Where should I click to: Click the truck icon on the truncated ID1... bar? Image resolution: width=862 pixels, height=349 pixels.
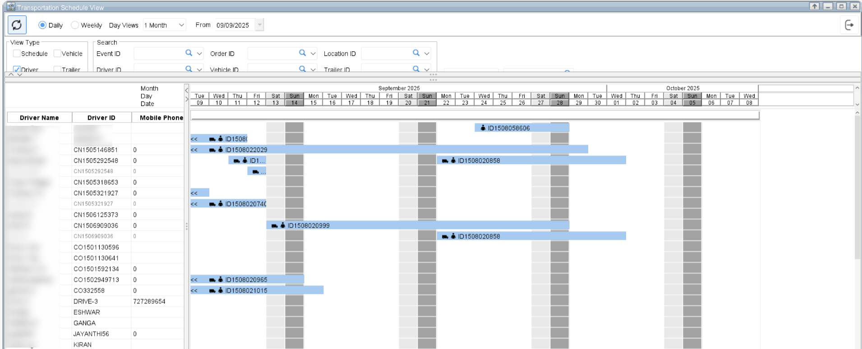coord(237,161)
